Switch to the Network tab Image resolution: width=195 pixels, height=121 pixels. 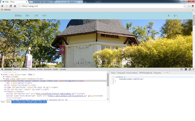(16, 69)
